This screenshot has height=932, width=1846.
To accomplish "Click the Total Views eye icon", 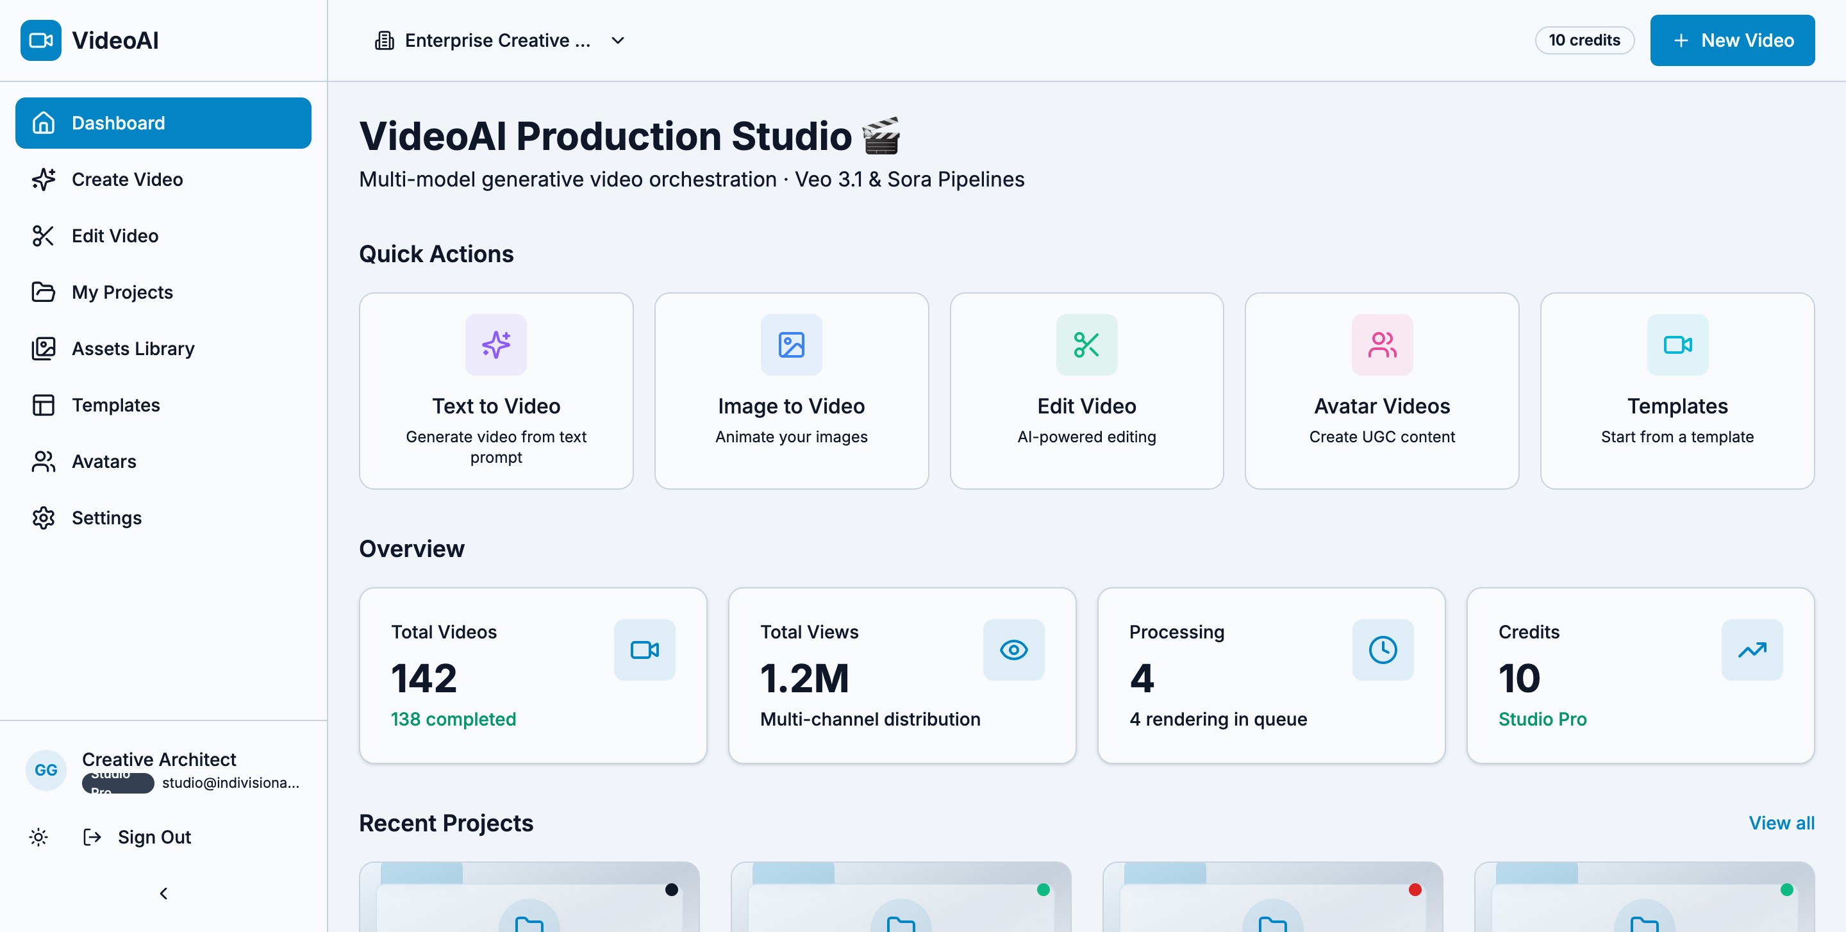I will (1013, 650).
